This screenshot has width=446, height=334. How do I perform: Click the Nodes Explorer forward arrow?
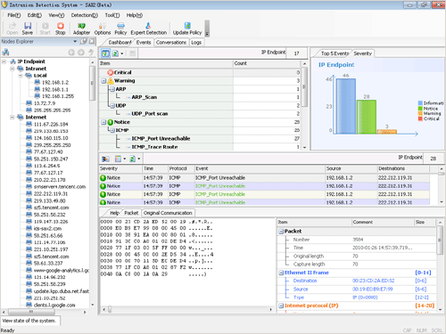click(81, 53)
